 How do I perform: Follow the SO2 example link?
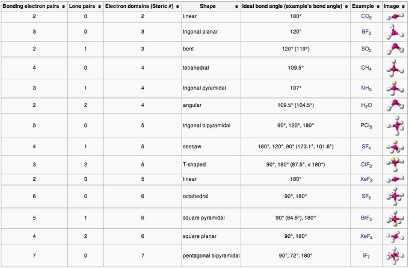(366, 49)
